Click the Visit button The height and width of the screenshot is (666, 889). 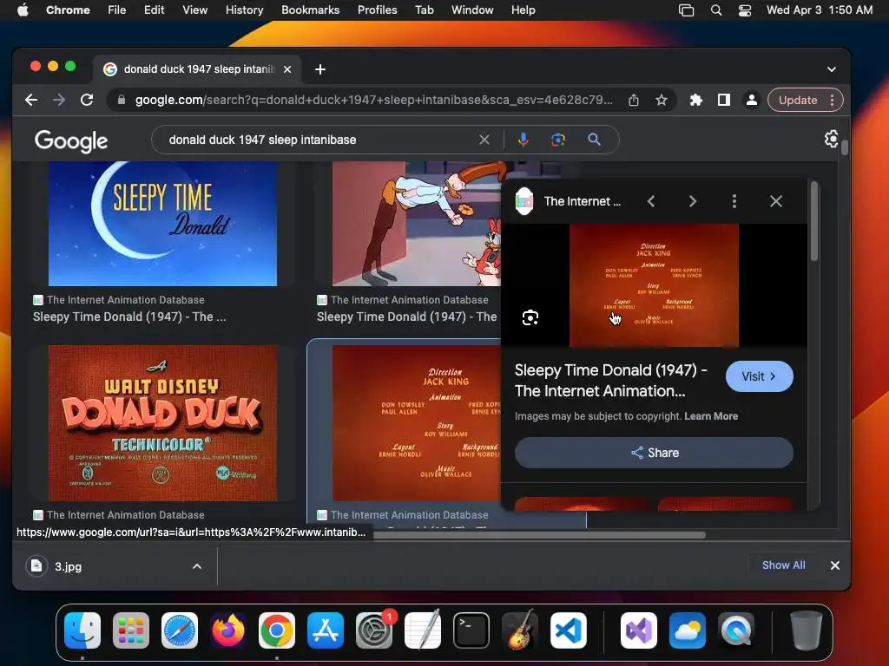click(x=759, y=376)
